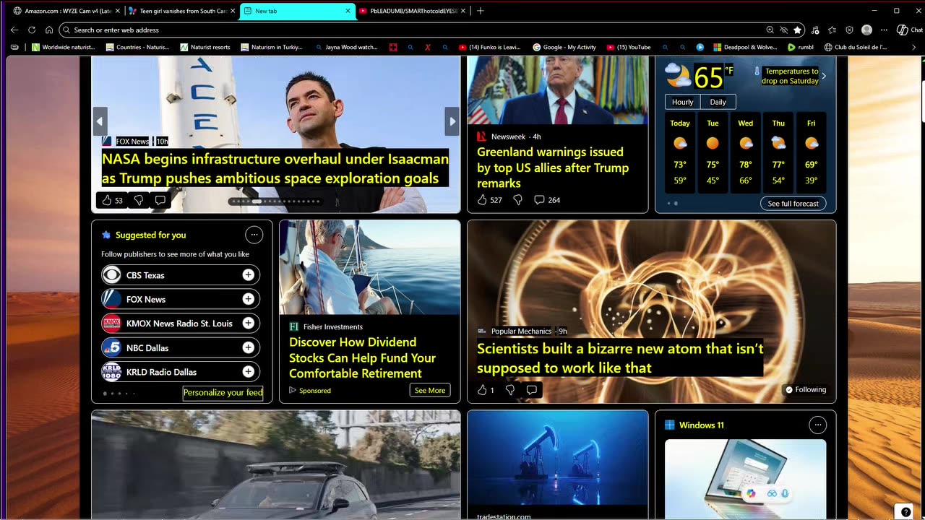
Task: Dislike the bizarre new atom article
Action: 510,390
